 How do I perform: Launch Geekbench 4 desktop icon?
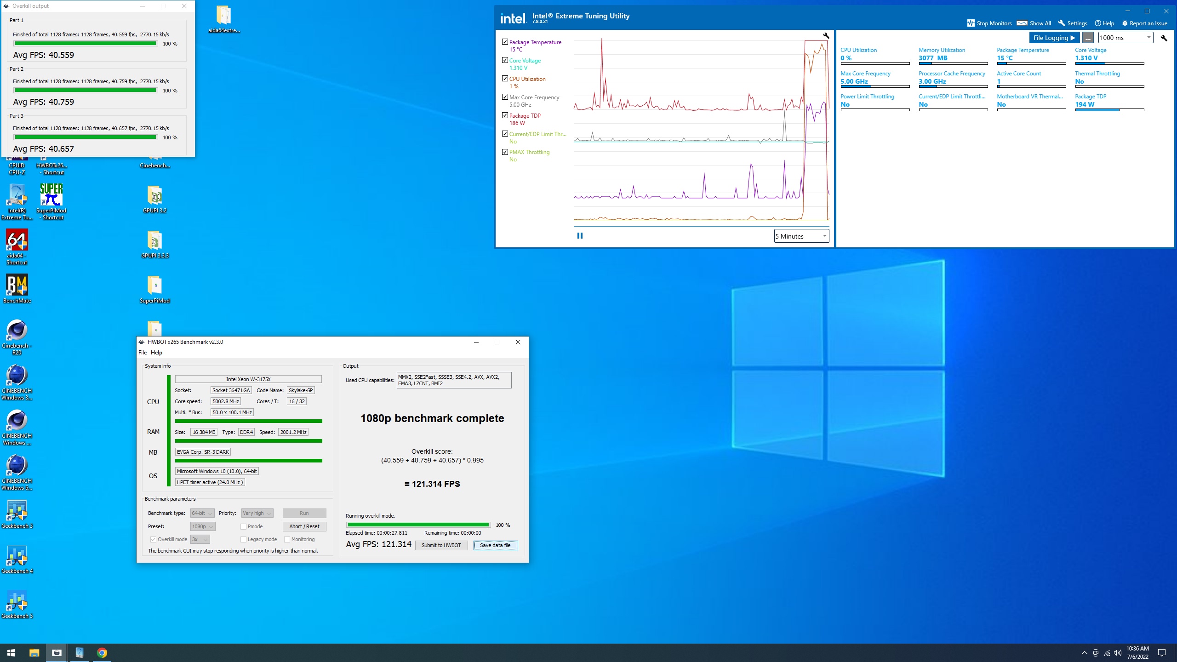tap(17, 559)
